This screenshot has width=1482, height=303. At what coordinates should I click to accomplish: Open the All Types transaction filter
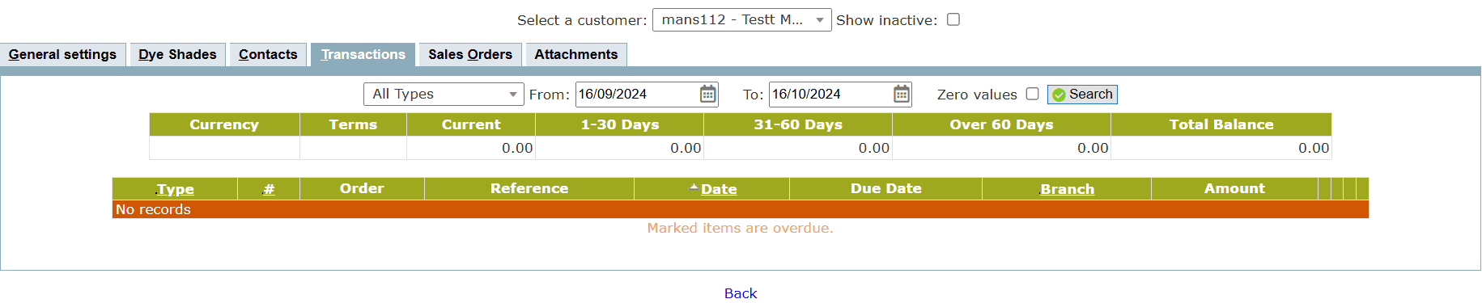[444, 95]
